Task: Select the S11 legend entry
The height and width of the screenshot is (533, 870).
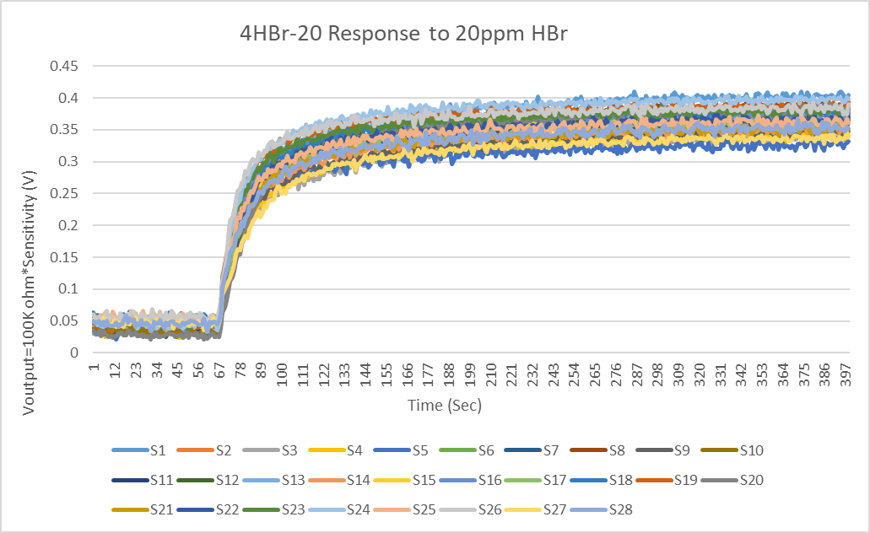Action: tap(163, 481)
